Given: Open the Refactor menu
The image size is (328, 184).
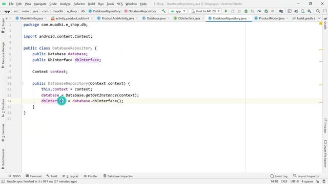Looking at the screenshot, I should (x=79, y=4).
